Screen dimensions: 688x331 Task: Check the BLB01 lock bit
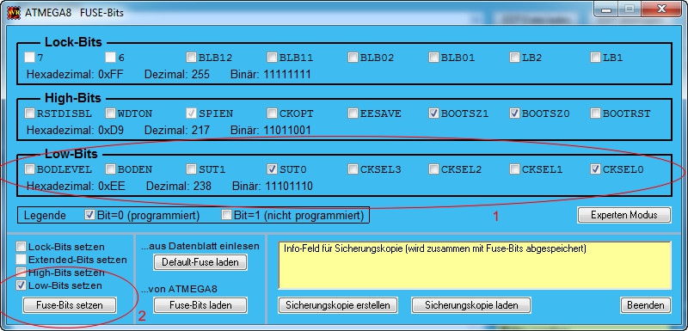[433, 57]
